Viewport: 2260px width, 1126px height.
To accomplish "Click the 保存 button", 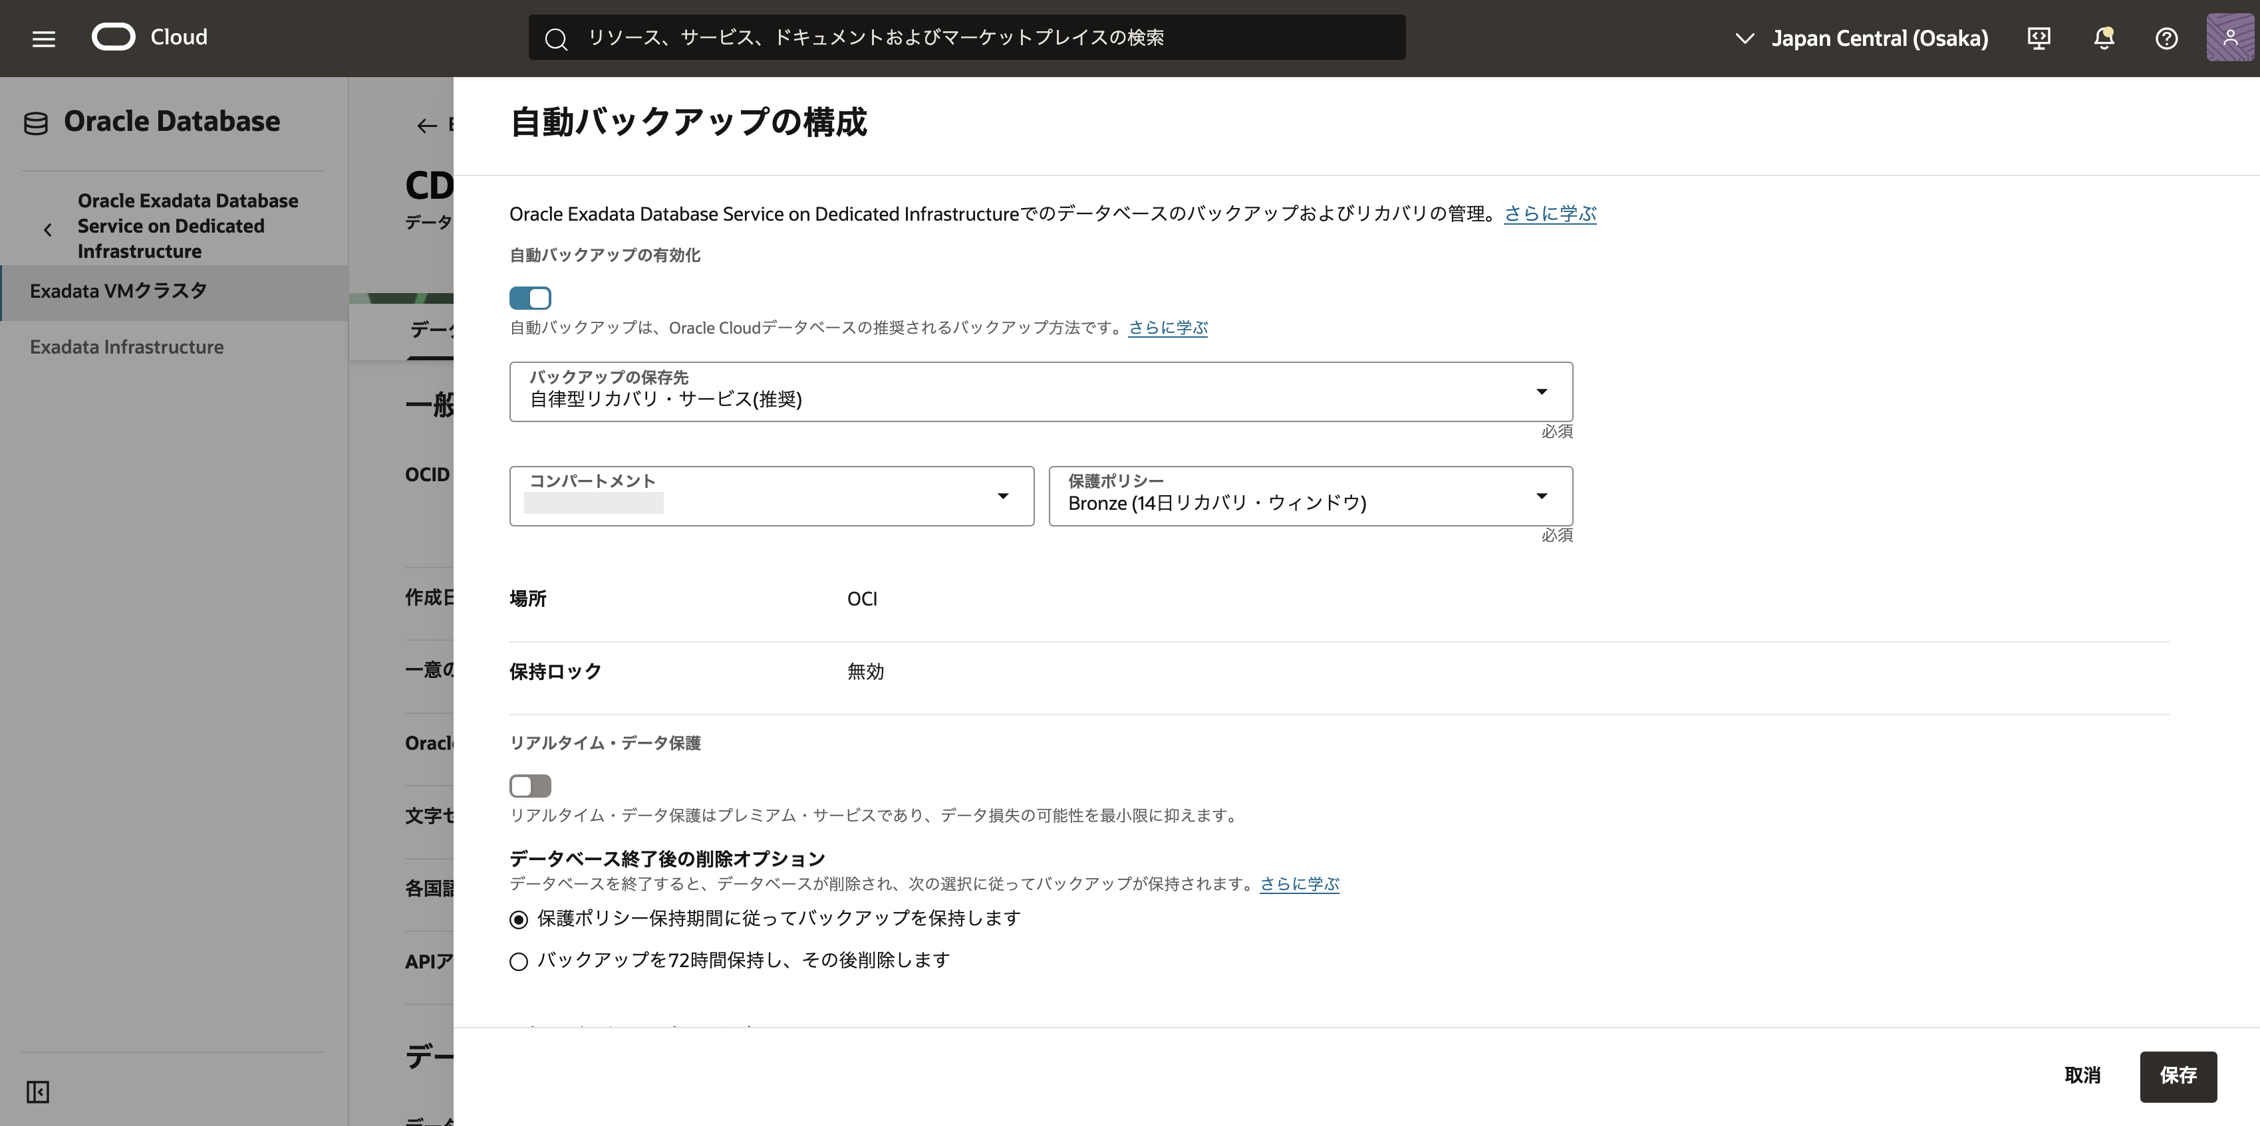I will tap(2178, 1075).
